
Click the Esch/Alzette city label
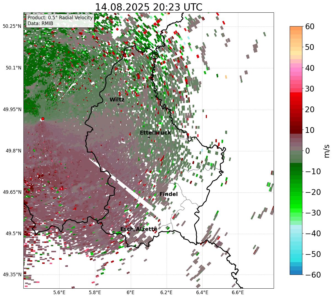click(139, 229)
